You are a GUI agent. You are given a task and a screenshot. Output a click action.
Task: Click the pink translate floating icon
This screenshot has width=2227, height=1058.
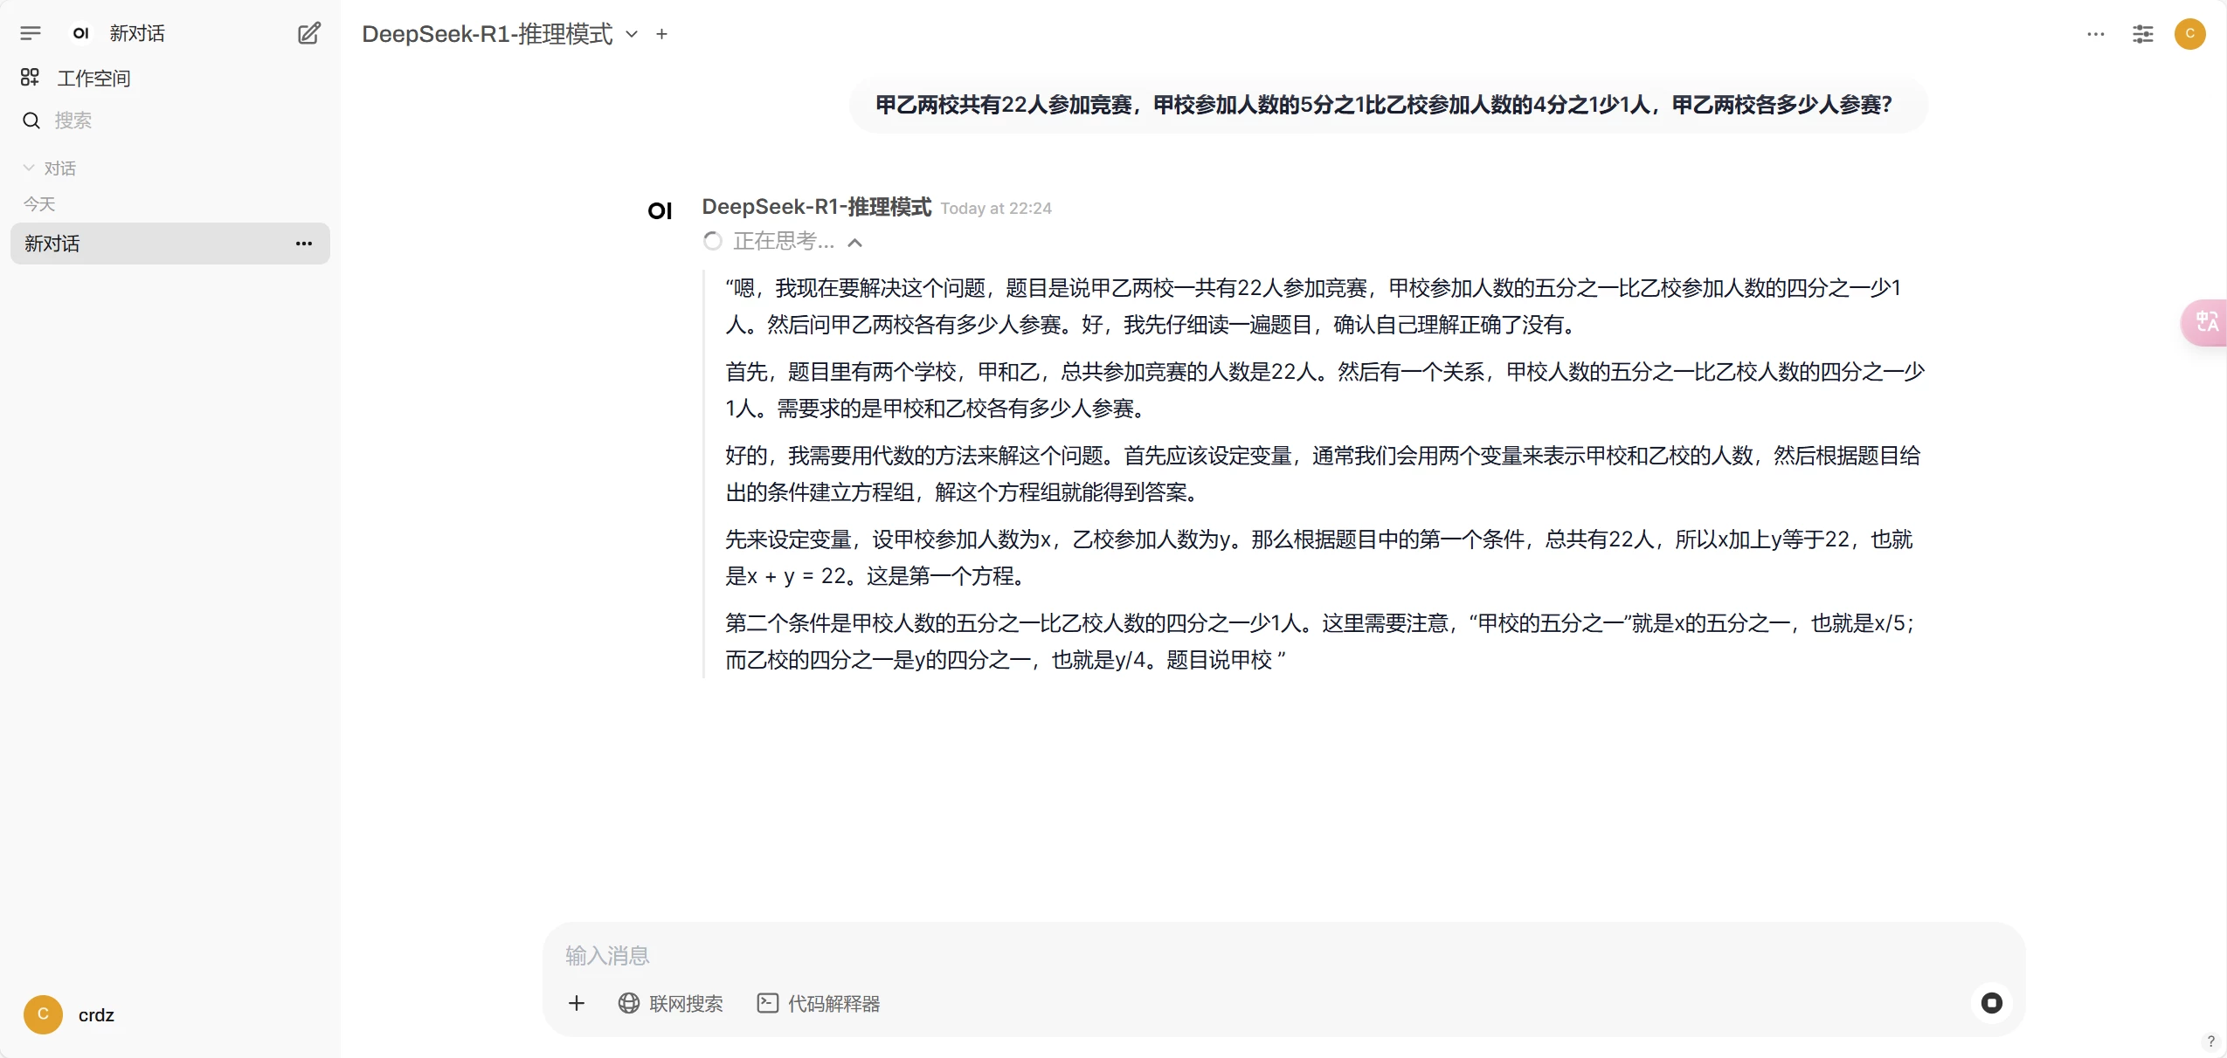2206,322
